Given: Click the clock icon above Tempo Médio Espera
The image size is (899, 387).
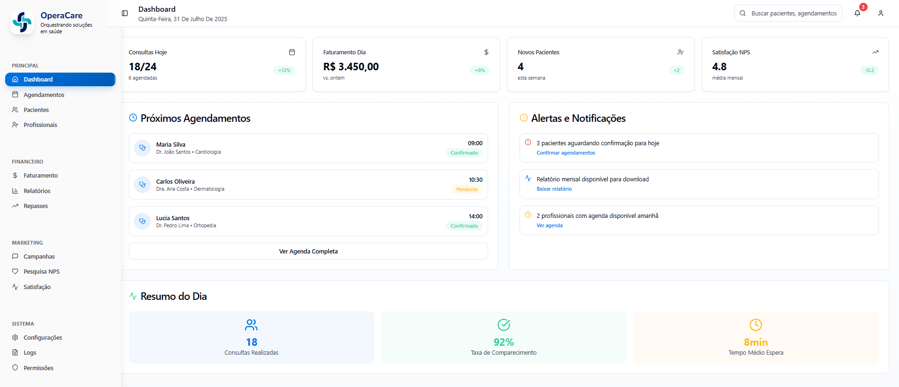Looking at the screenshot, I should click(756, 325).
